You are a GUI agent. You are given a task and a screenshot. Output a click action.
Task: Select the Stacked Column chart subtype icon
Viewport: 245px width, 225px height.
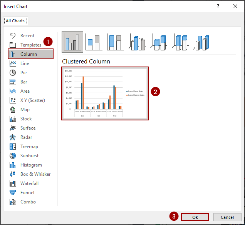click(x=94, y=42)
